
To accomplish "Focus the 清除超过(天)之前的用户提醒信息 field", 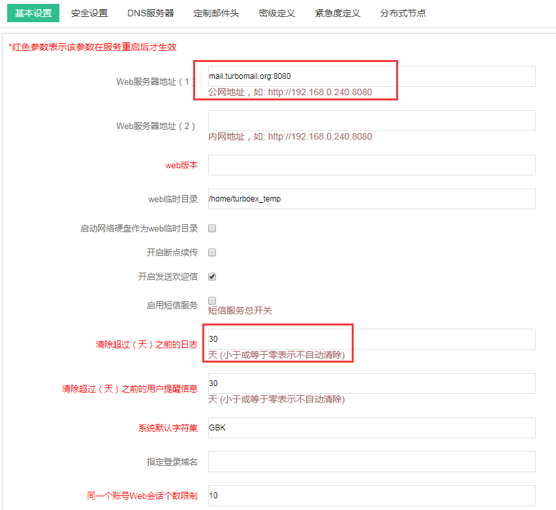I will (371, 383).
